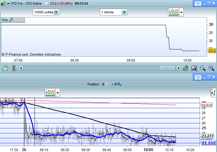
Task: Expand the side trading panel arrow tab
Action: 213,93
